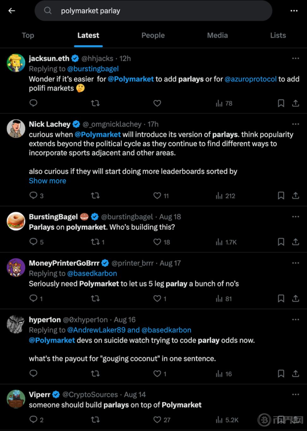307x431 pixels.
Task: Open BurstingBagel's bagel profile picture
Action: click(x=16, y=221)
